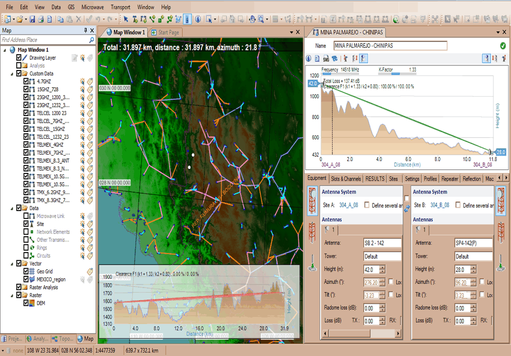511x356 pixels.
Task: Click the SVG export icon in link panel
Action: (x=326, y=59)
